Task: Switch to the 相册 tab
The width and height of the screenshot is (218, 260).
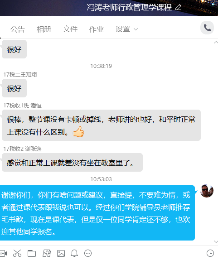Action: pos(44,29)
